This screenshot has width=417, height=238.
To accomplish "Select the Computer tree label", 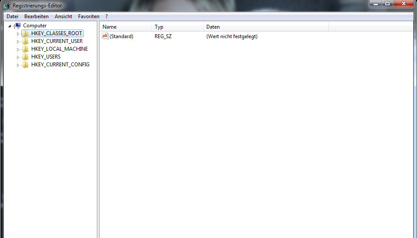I will [x=35, y=26].
